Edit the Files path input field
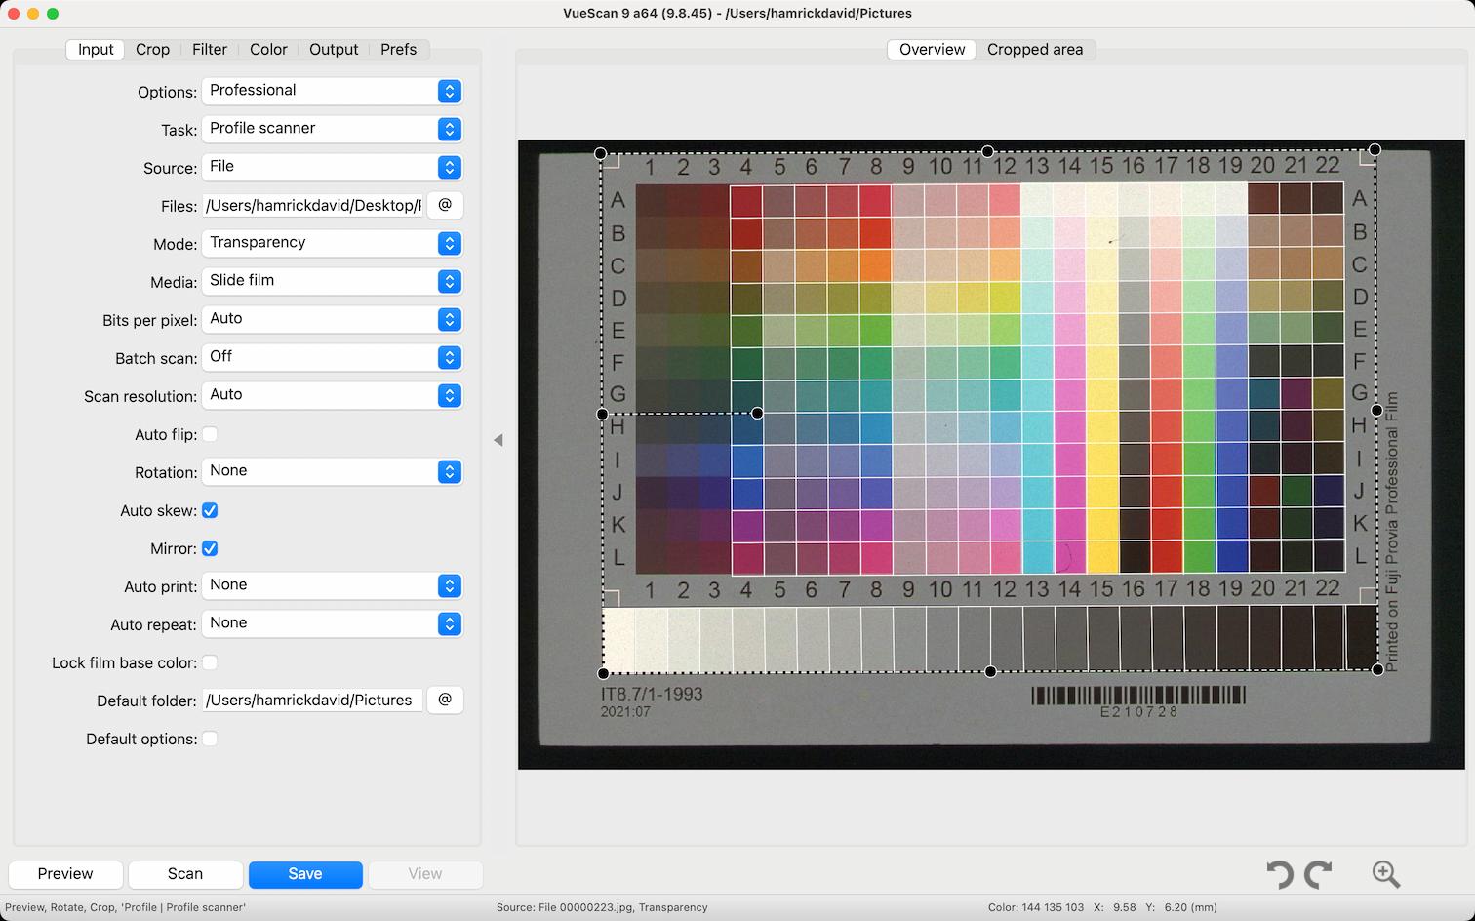1475x921 pixels. coord(310,205)
